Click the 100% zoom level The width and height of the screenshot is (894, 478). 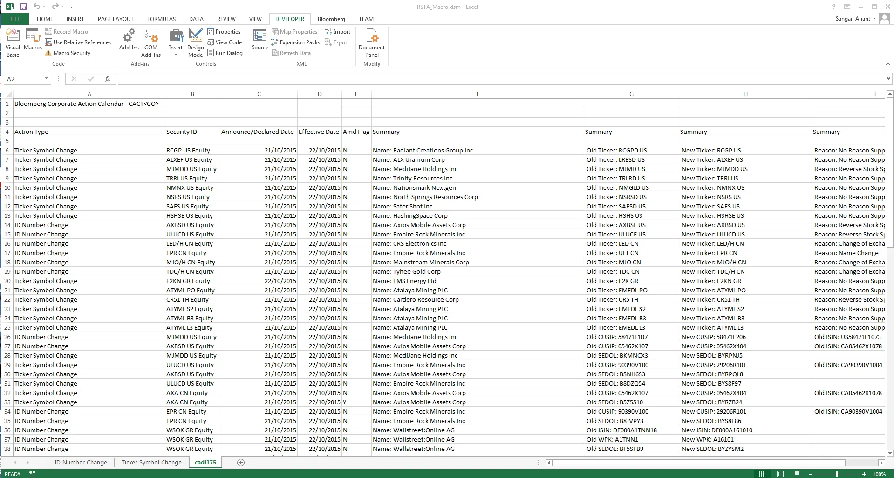coord(879,474)
